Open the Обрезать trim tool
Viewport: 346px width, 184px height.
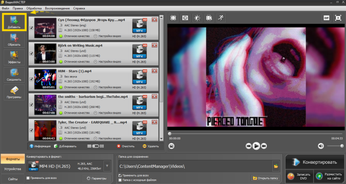click(x=14, y=40)
